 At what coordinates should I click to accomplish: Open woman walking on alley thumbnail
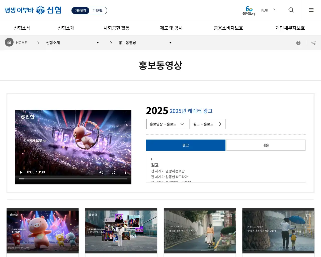coord(200,231)
